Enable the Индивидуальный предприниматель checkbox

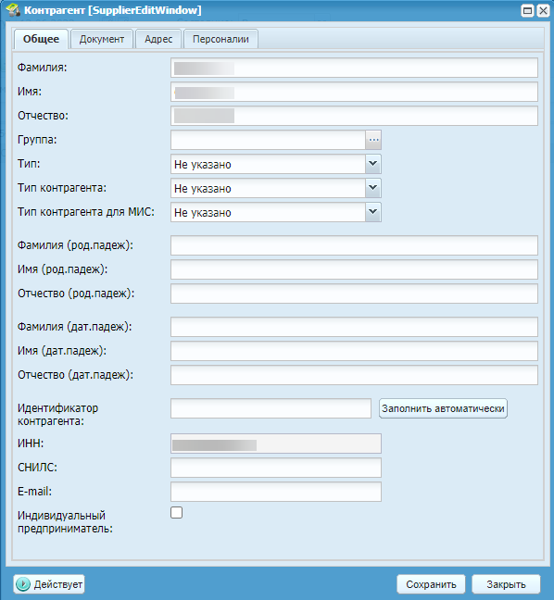177,513
